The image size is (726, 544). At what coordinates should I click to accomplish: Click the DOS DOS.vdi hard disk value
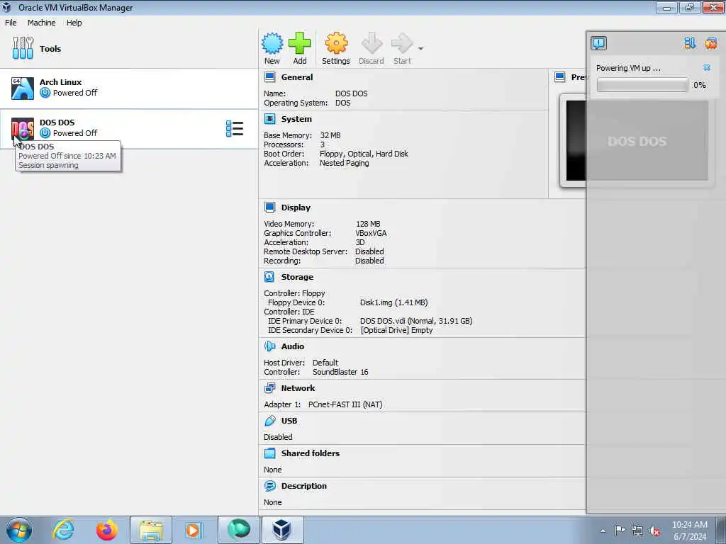pyautogui.click(x=416, y=321)
